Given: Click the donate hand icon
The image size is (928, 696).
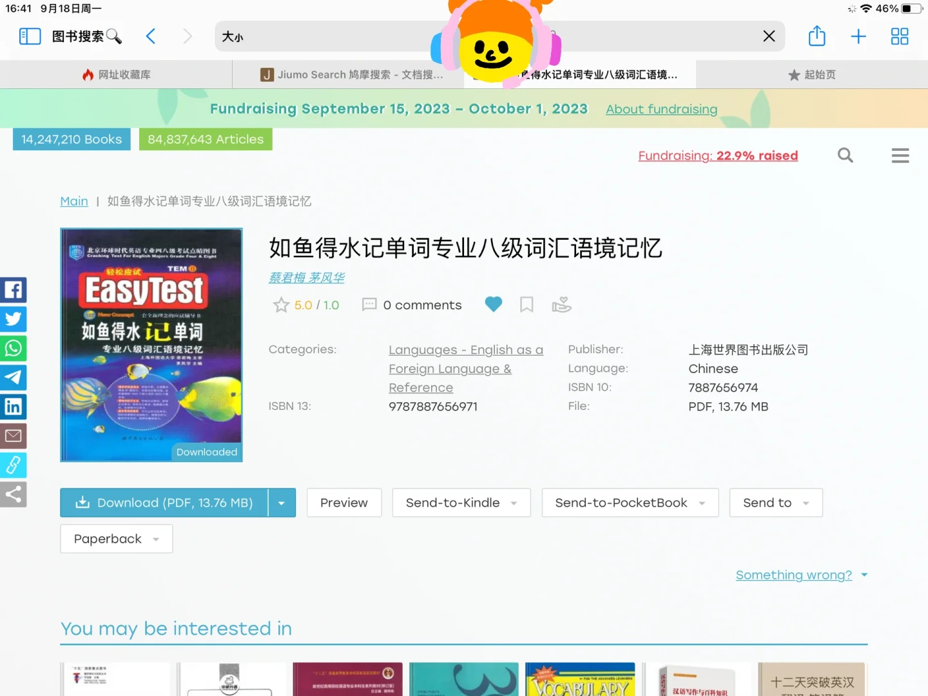Looking at the screenshot, I should coord(561,304).
